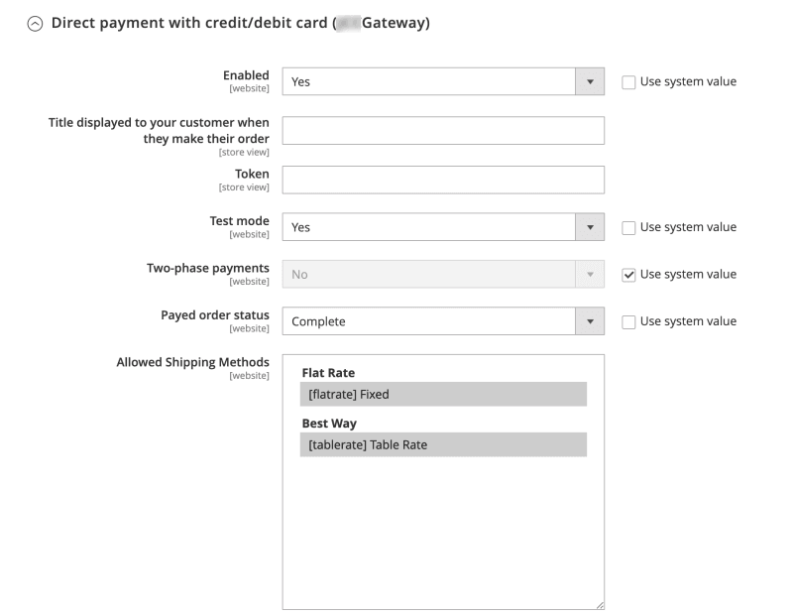Screen dimensions: 793x616
Task: Enable Use system value for Enabled
Action: tap(628, 82)
